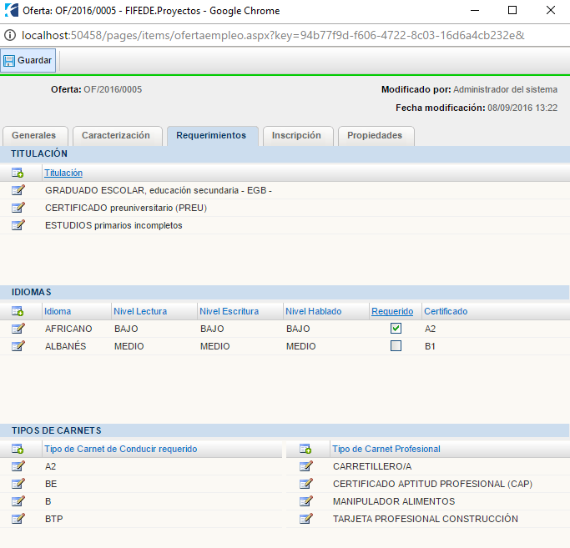Click Tipo de Carnet Profesional header
This screenshot has width=570, height=548.
click(x=386, y=449)
